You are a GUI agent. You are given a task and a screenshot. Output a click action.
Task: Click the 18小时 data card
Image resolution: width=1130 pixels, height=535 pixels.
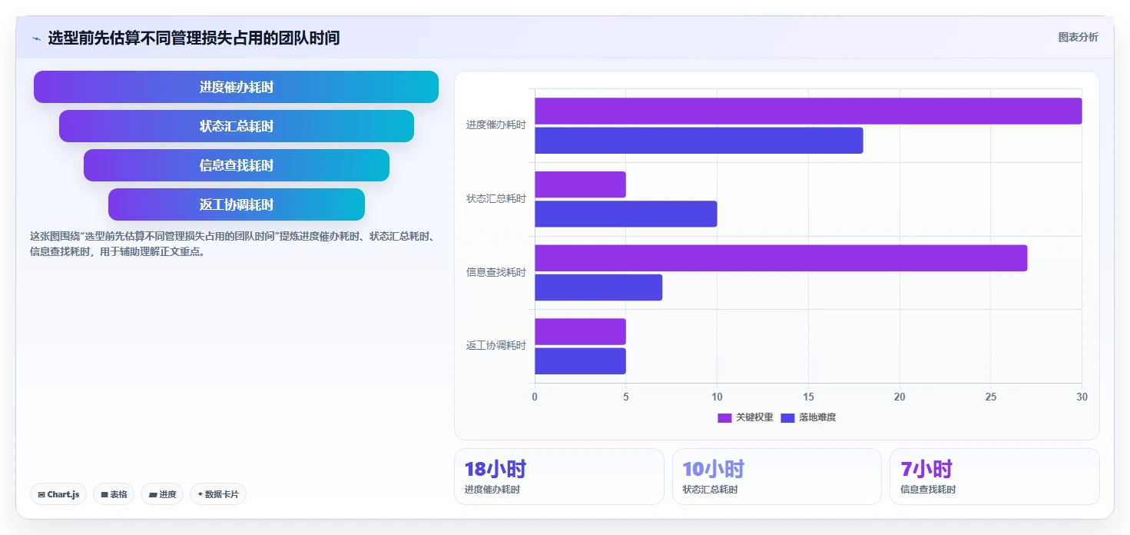coord(559,477)
